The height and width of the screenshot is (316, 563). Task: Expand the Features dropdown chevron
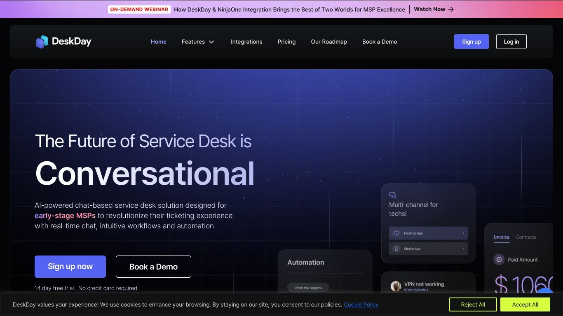pos(211,42)
